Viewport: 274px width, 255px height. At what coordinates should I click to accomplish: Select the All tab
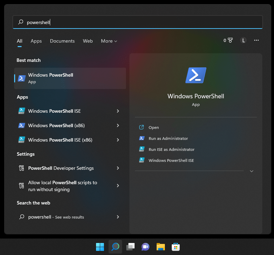[x=20, y=41]
